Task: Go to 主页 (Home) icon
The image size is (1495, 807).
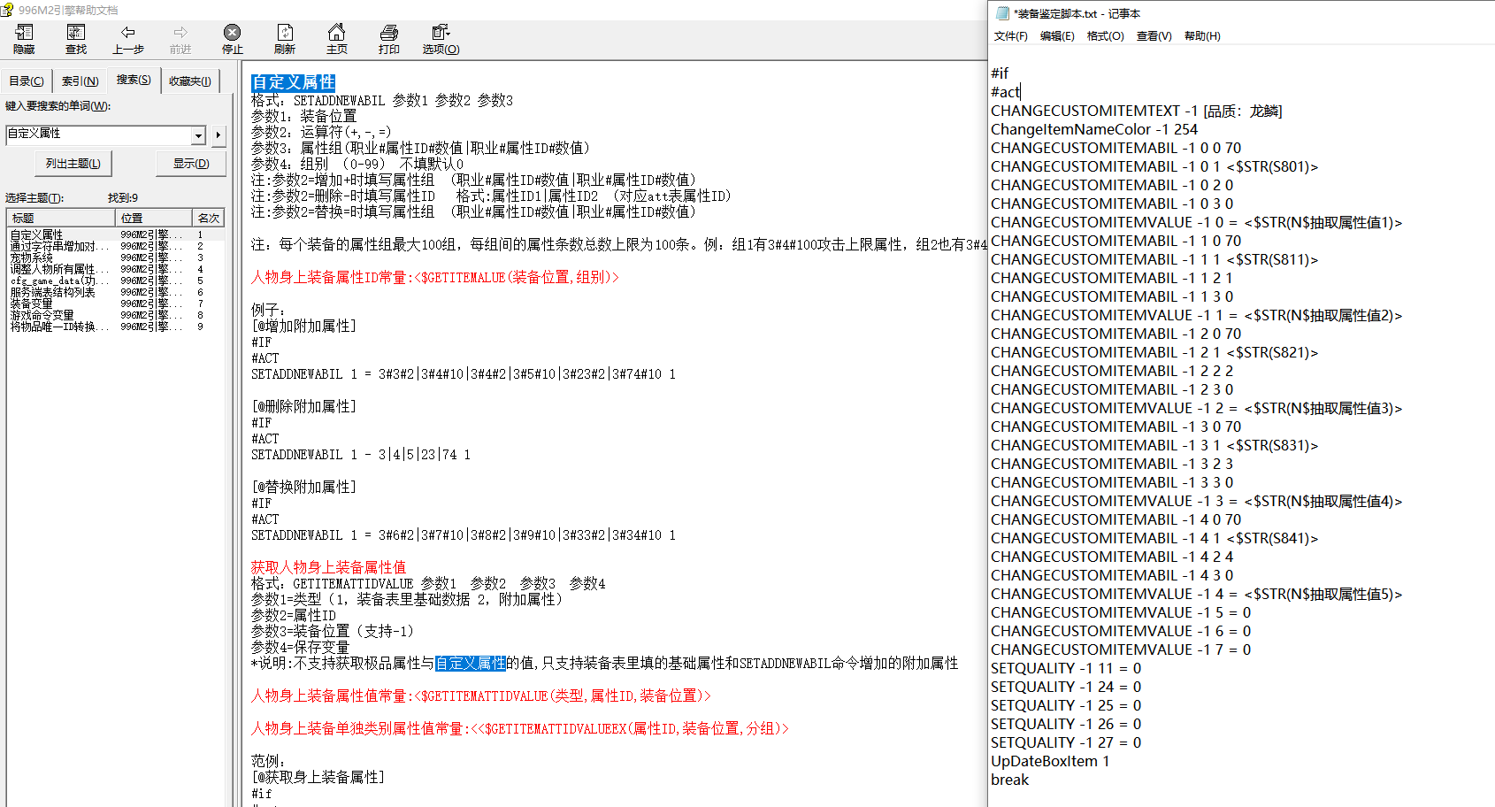Action: [337, 40]
